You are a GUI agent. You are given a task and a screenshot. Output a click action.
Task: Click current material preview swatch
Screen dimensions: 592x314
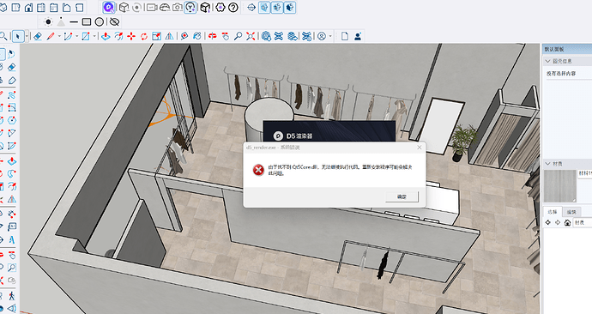[560, 186]
